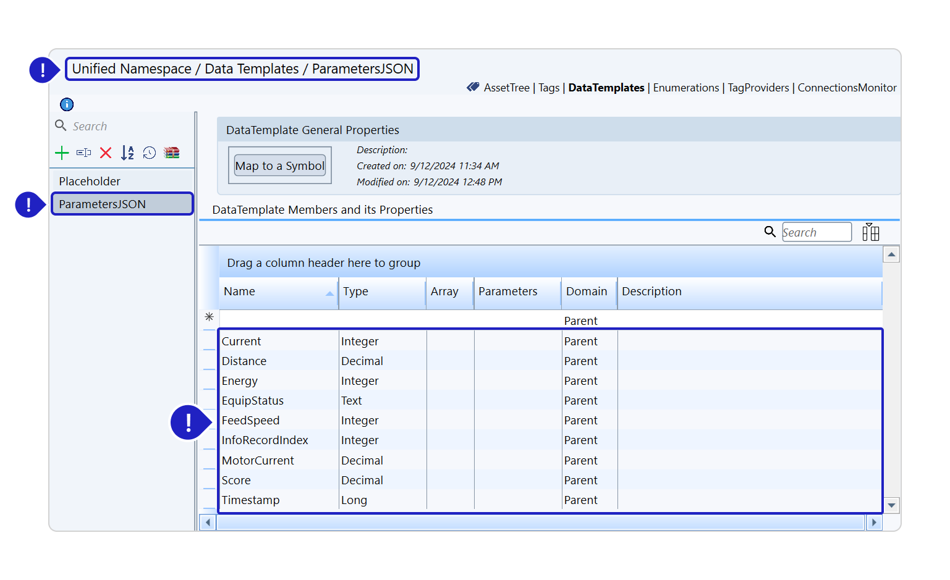Click the horizontal scrollbar track
The image size is (950, 580).
541,523
